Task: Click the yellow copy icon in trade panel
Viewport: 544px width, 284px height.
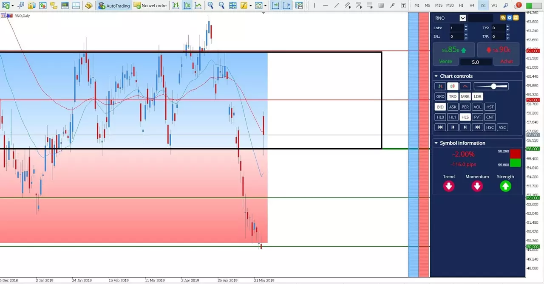Action: [x=503, y=18]
